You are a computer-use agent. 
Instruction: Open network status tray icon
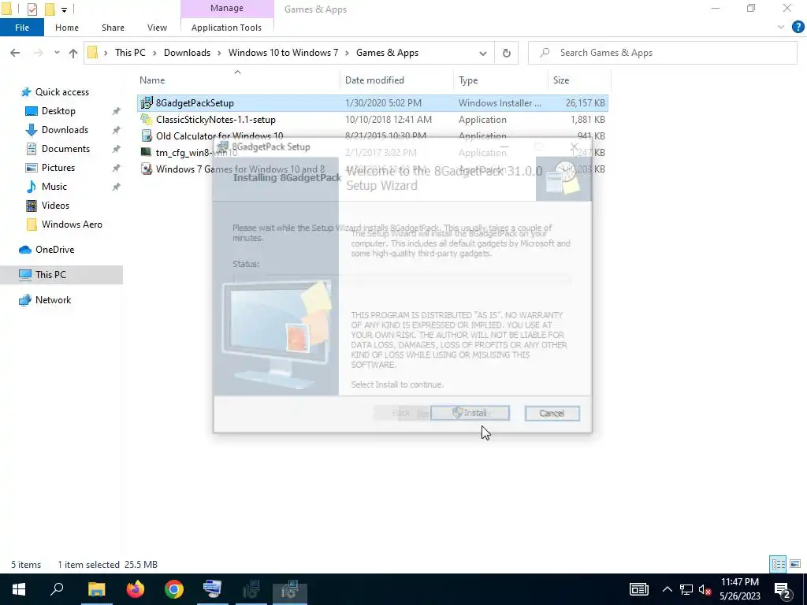pos(686,589)
